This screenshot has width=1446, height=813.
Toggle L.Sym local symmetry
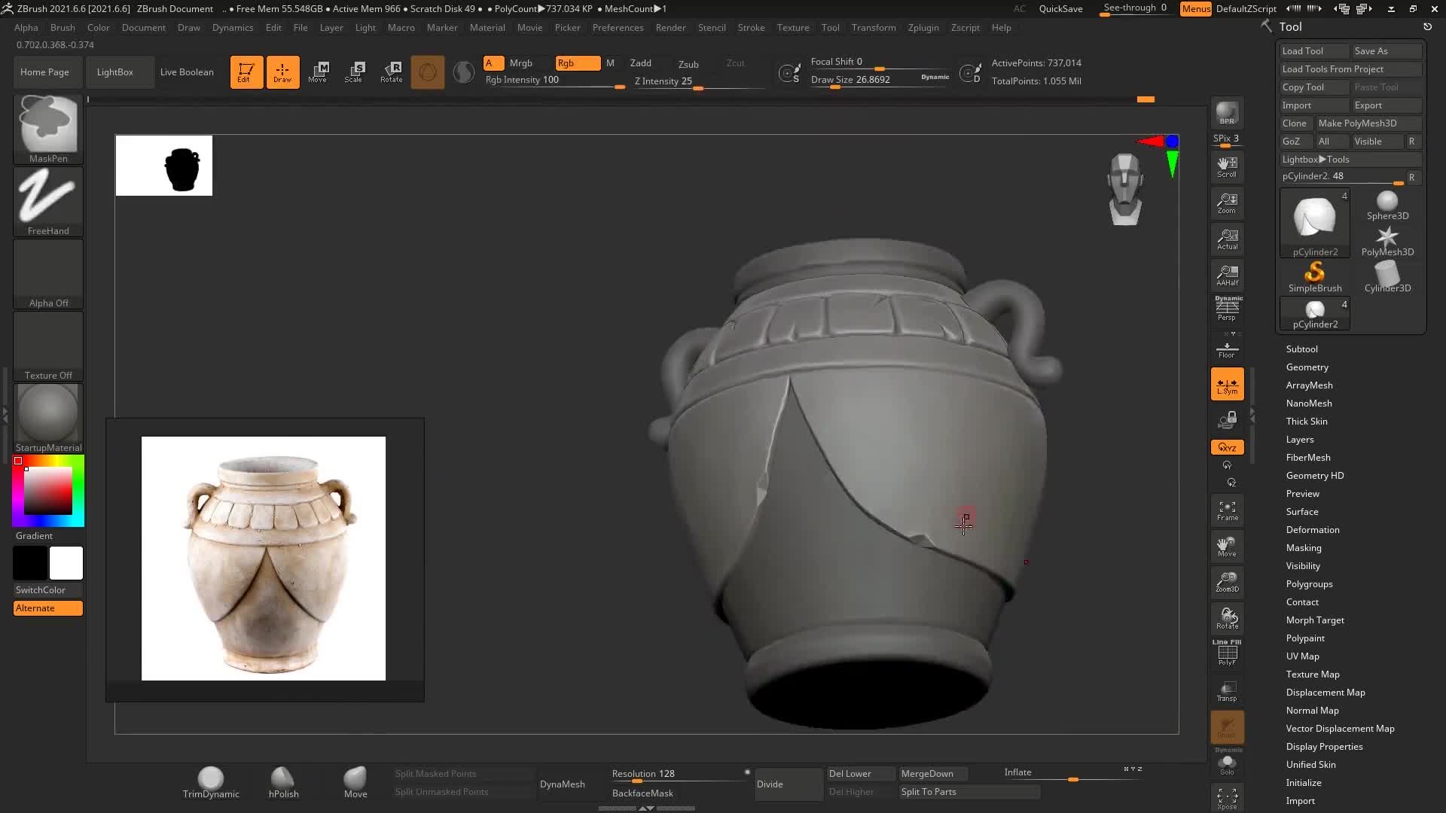(x=1227, y=384)
